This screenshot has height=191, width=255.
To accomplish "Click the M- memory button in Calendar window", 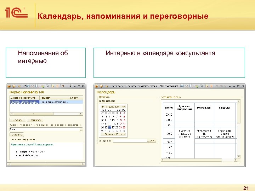I will click(225, 86).
